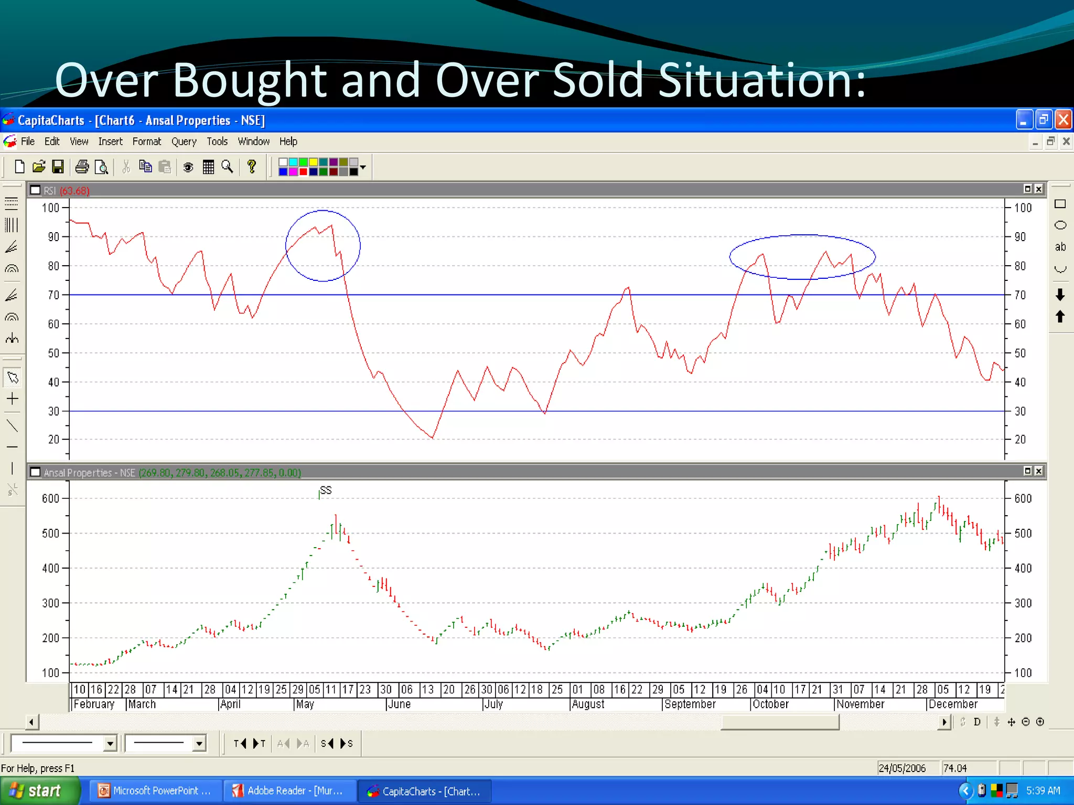Copy selection using the copy icon

(145, 167)
